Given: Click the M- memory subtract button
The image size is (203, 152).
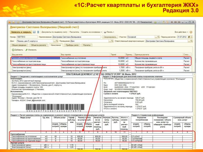Looking at the screenshot, I should (179, 22).
